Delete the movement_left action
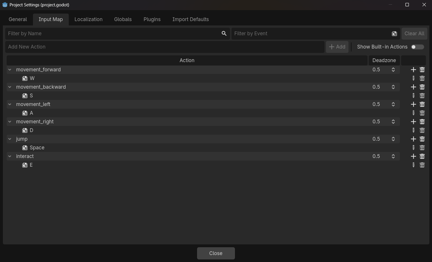Viewport: 432px width, 262px height. tap(422, 104)
